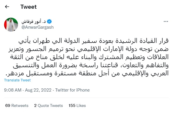This screenshot has height=113, width=173.
Task: Click the 9:08 AM timestamp
Action: pos(13,90)
